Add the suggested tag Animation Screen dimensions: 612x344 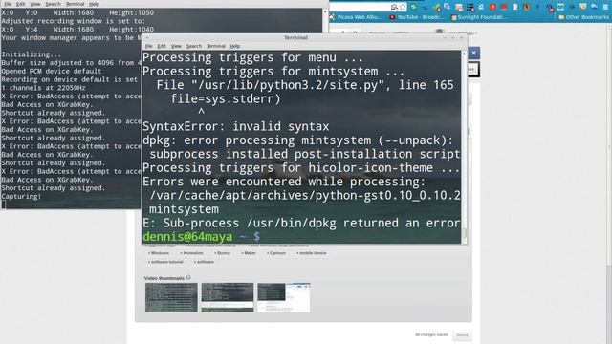point(191,253)
